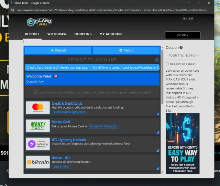Image resolution: width=220 pixels, height=186 pixels.
Task: Go to the Coupons tab
Action: click(83, 34)
